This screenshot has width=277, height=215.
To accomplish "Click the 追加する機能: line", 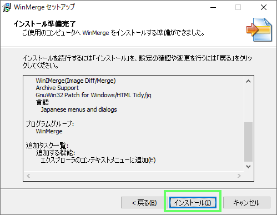I will pyautogui.click(x=56, y=153).
